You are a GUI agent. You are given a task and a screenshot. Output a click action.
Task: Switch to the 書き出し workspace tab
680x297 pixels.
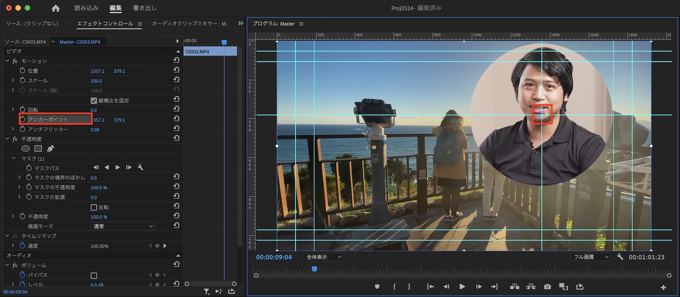click(x=144, y=8)
